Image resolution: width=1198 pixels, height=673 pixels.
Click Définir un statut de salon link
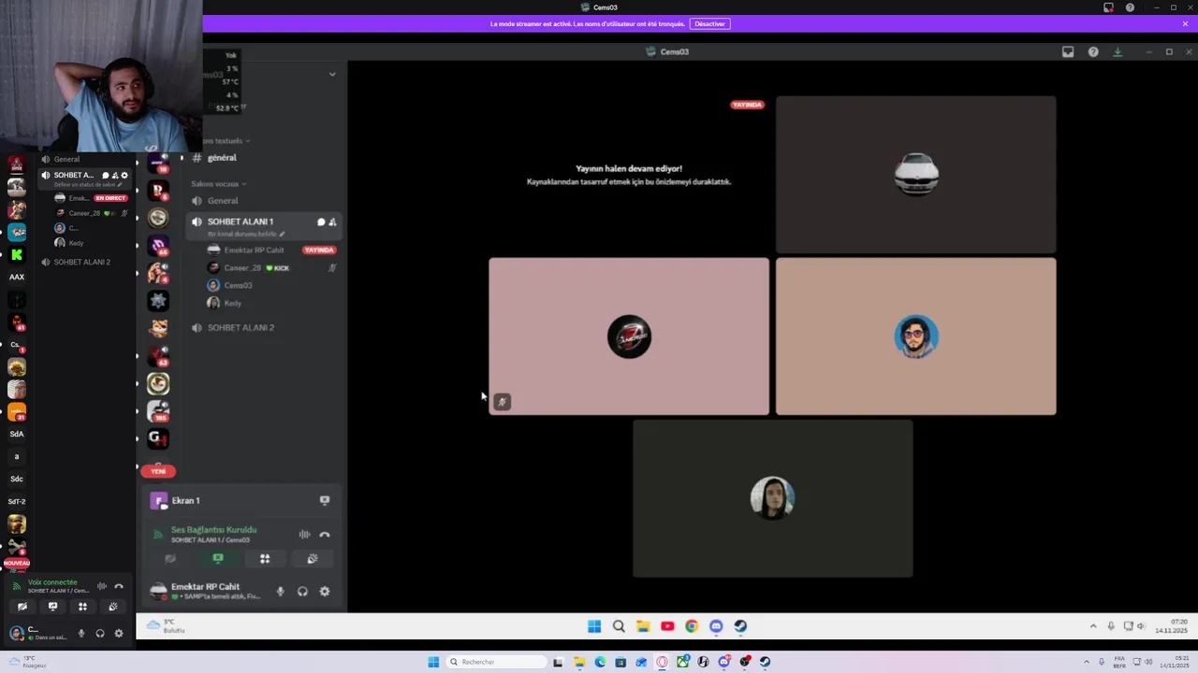pyautogui.click(x=87, y=185)
